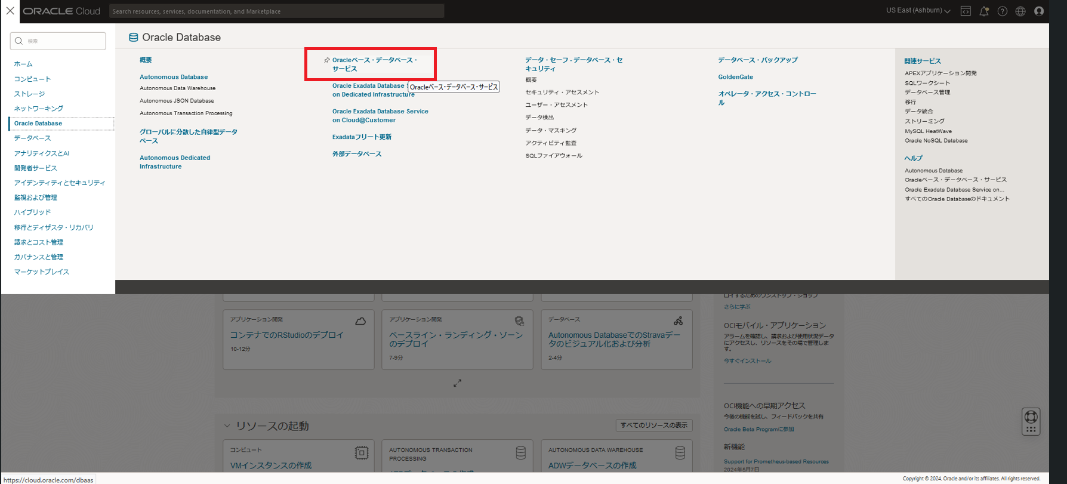This screenshot has width=1067, height=484.
Task: Select アイデンティティとセキュリティ in the navigation menu
Action: [x=60, y=183]
